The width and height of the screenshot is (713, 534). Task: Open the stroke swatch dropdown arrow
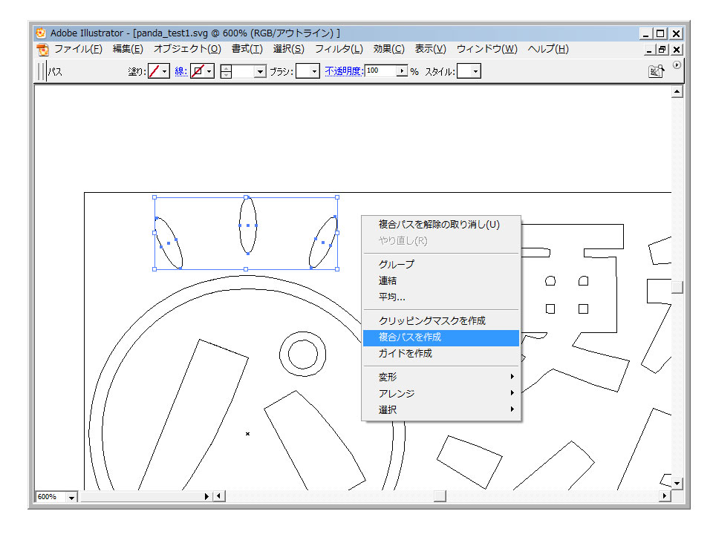tap(209, 71)
